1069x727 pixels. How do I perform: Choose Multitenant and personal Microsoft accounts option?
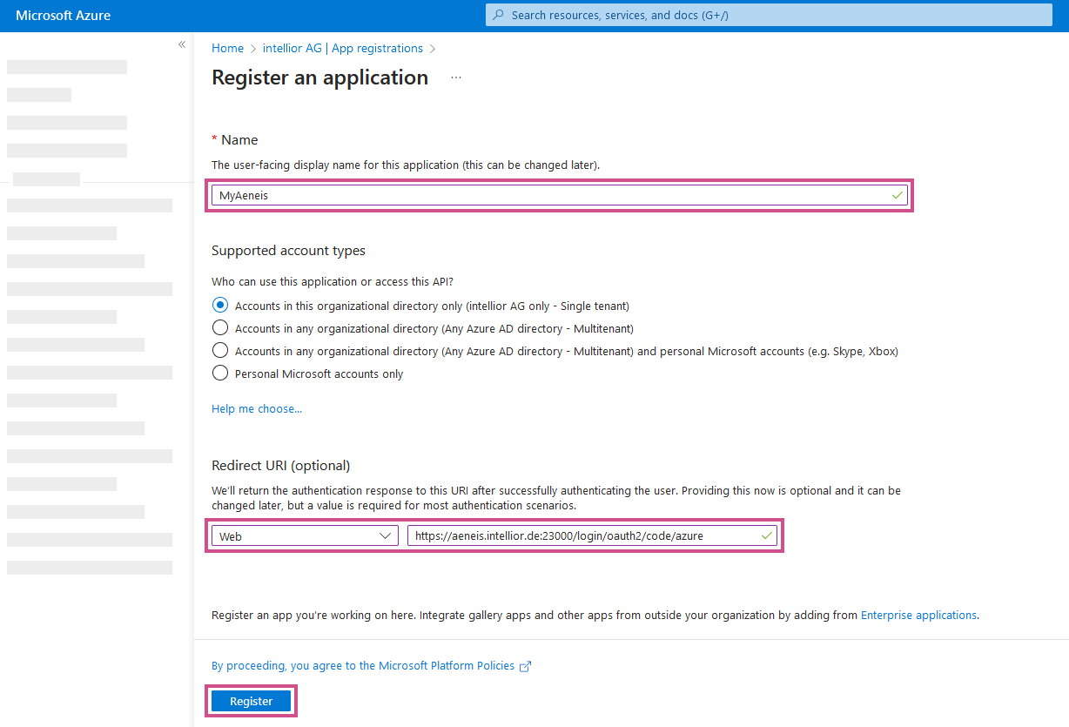tap(220, 351)
